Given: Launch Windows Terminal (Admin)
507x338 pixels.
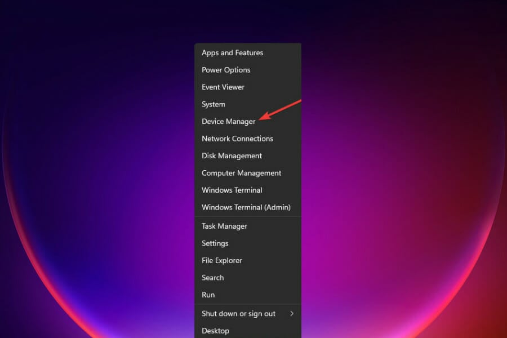Looking at the screenshot, I should (x=248, y=207).
